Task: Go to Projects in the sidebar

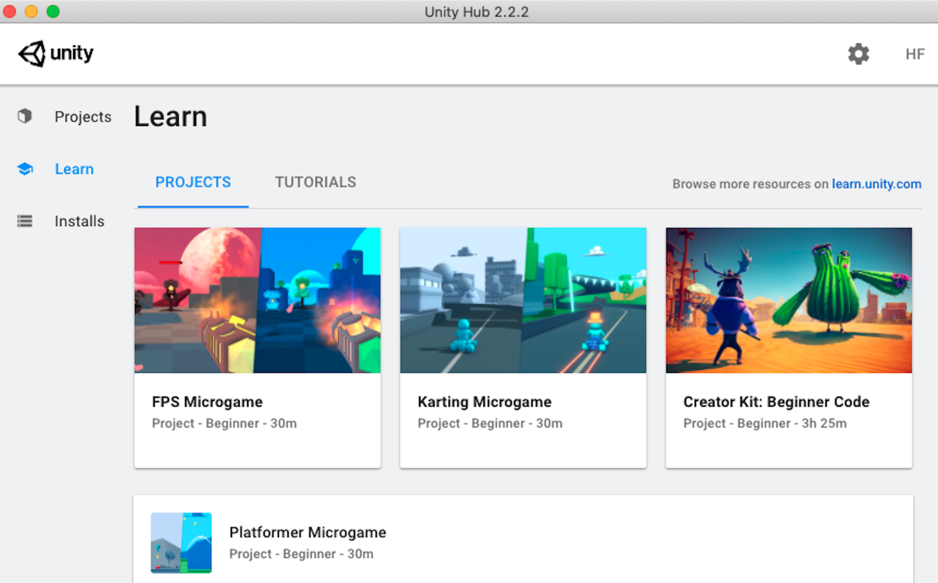Action: [x=83, y=116]
